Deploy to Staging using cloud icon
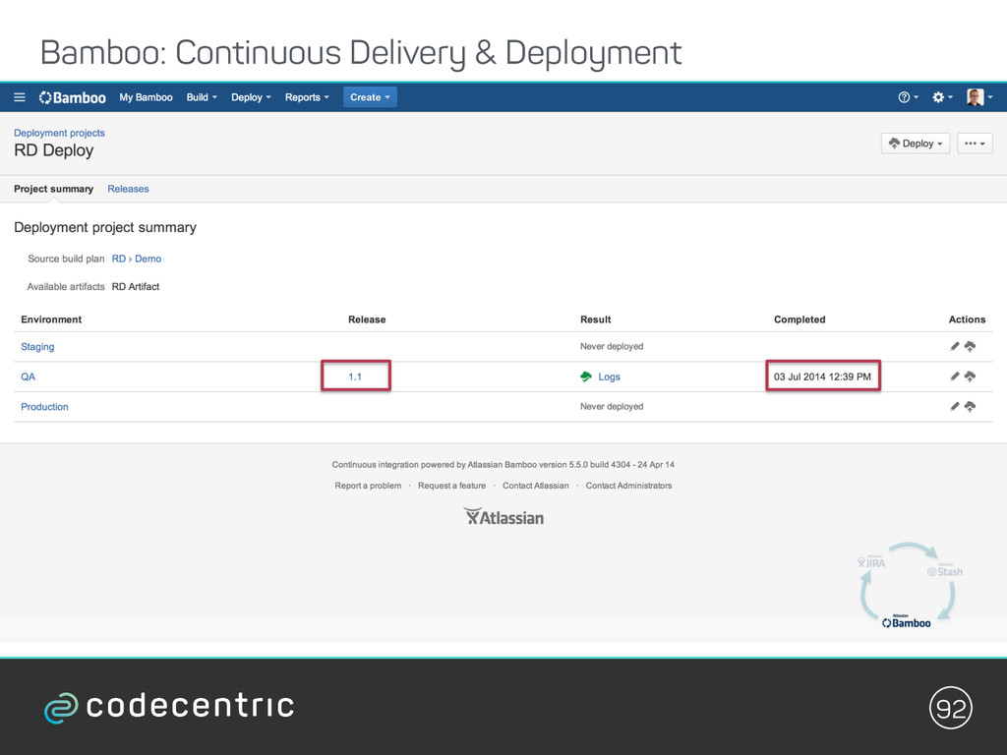 (x=970, y=347)
